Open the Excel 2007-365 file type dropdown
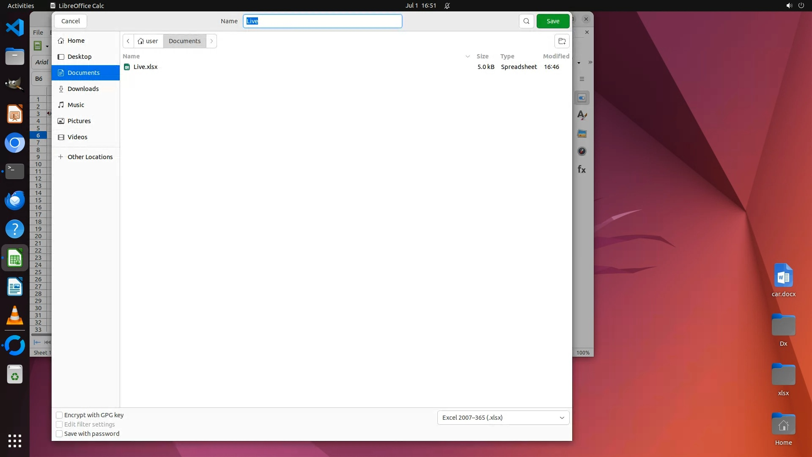The height and width of the screenshot is (457, 812). (503, 418)
